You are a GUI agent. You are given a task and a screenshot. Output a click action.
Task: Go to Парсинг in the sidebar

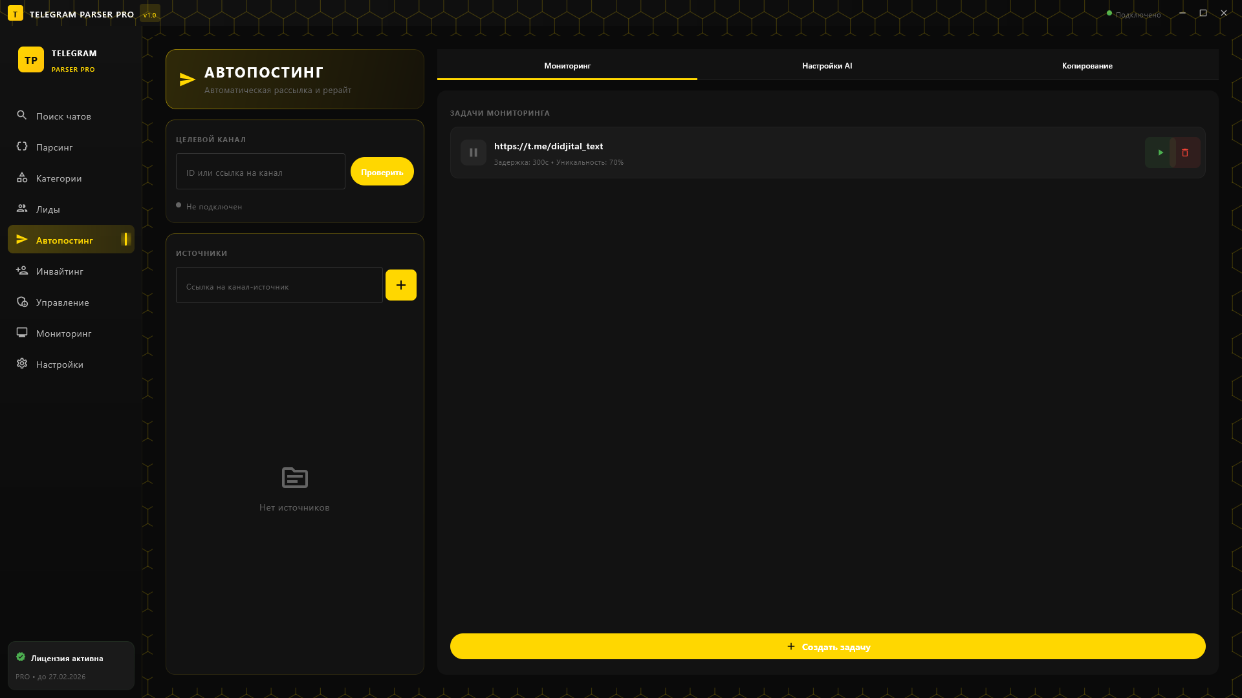coord(54,147)
